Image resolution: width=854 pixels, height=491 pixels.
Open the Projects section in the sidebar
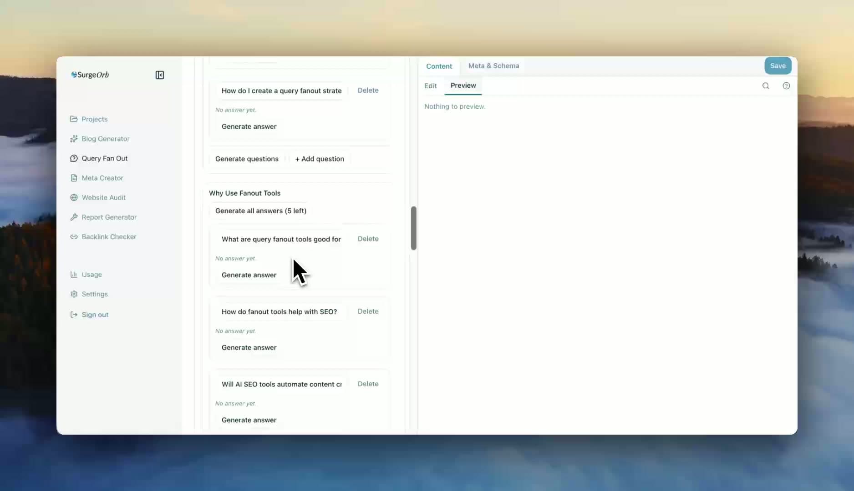coord(95,119)
